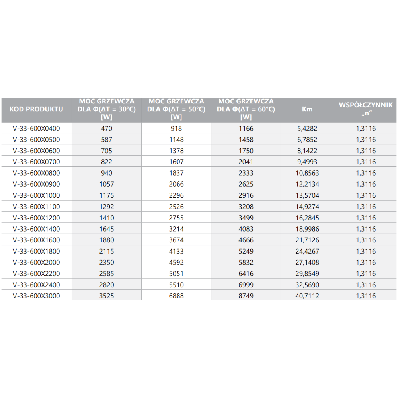Select the V-33-600X3000 row label
The height and width of the screenshot is (398, 398).
(x=36, y=296)
